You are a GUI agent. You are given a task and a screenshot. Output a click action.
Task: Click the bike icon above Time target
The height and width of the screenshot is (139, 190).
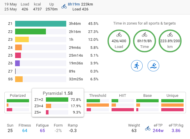pos(144,35)
